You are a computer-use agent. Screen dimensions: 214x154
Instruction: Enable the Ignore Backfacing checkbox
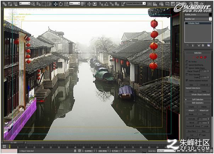[x=187, y=65]
